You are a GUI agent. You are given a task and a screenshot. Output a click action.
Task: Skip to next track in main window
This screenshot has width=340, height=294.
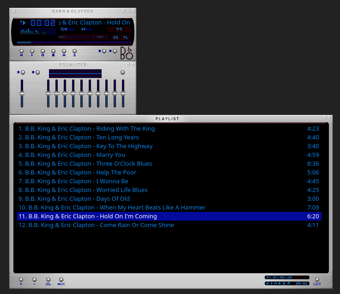(x=64, y=53)
